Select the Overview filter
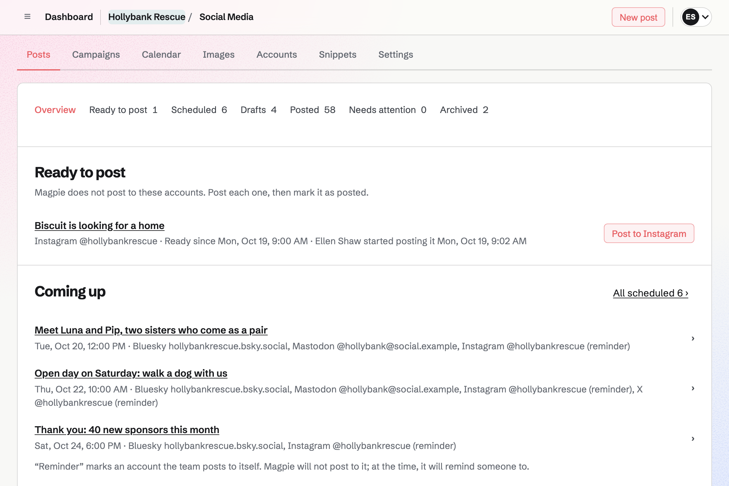The image size is (729, 486). pyautogui.click(x=55, y=110)
